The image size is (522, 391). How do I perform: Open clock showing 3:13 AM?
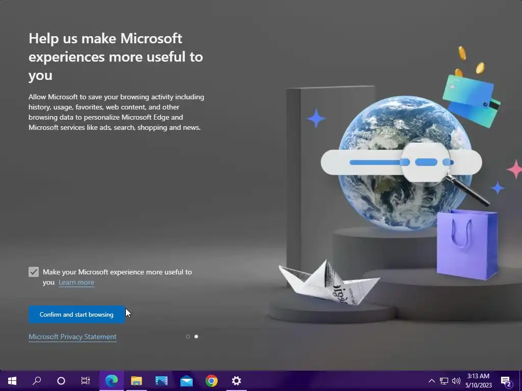(x=478, y=381)
